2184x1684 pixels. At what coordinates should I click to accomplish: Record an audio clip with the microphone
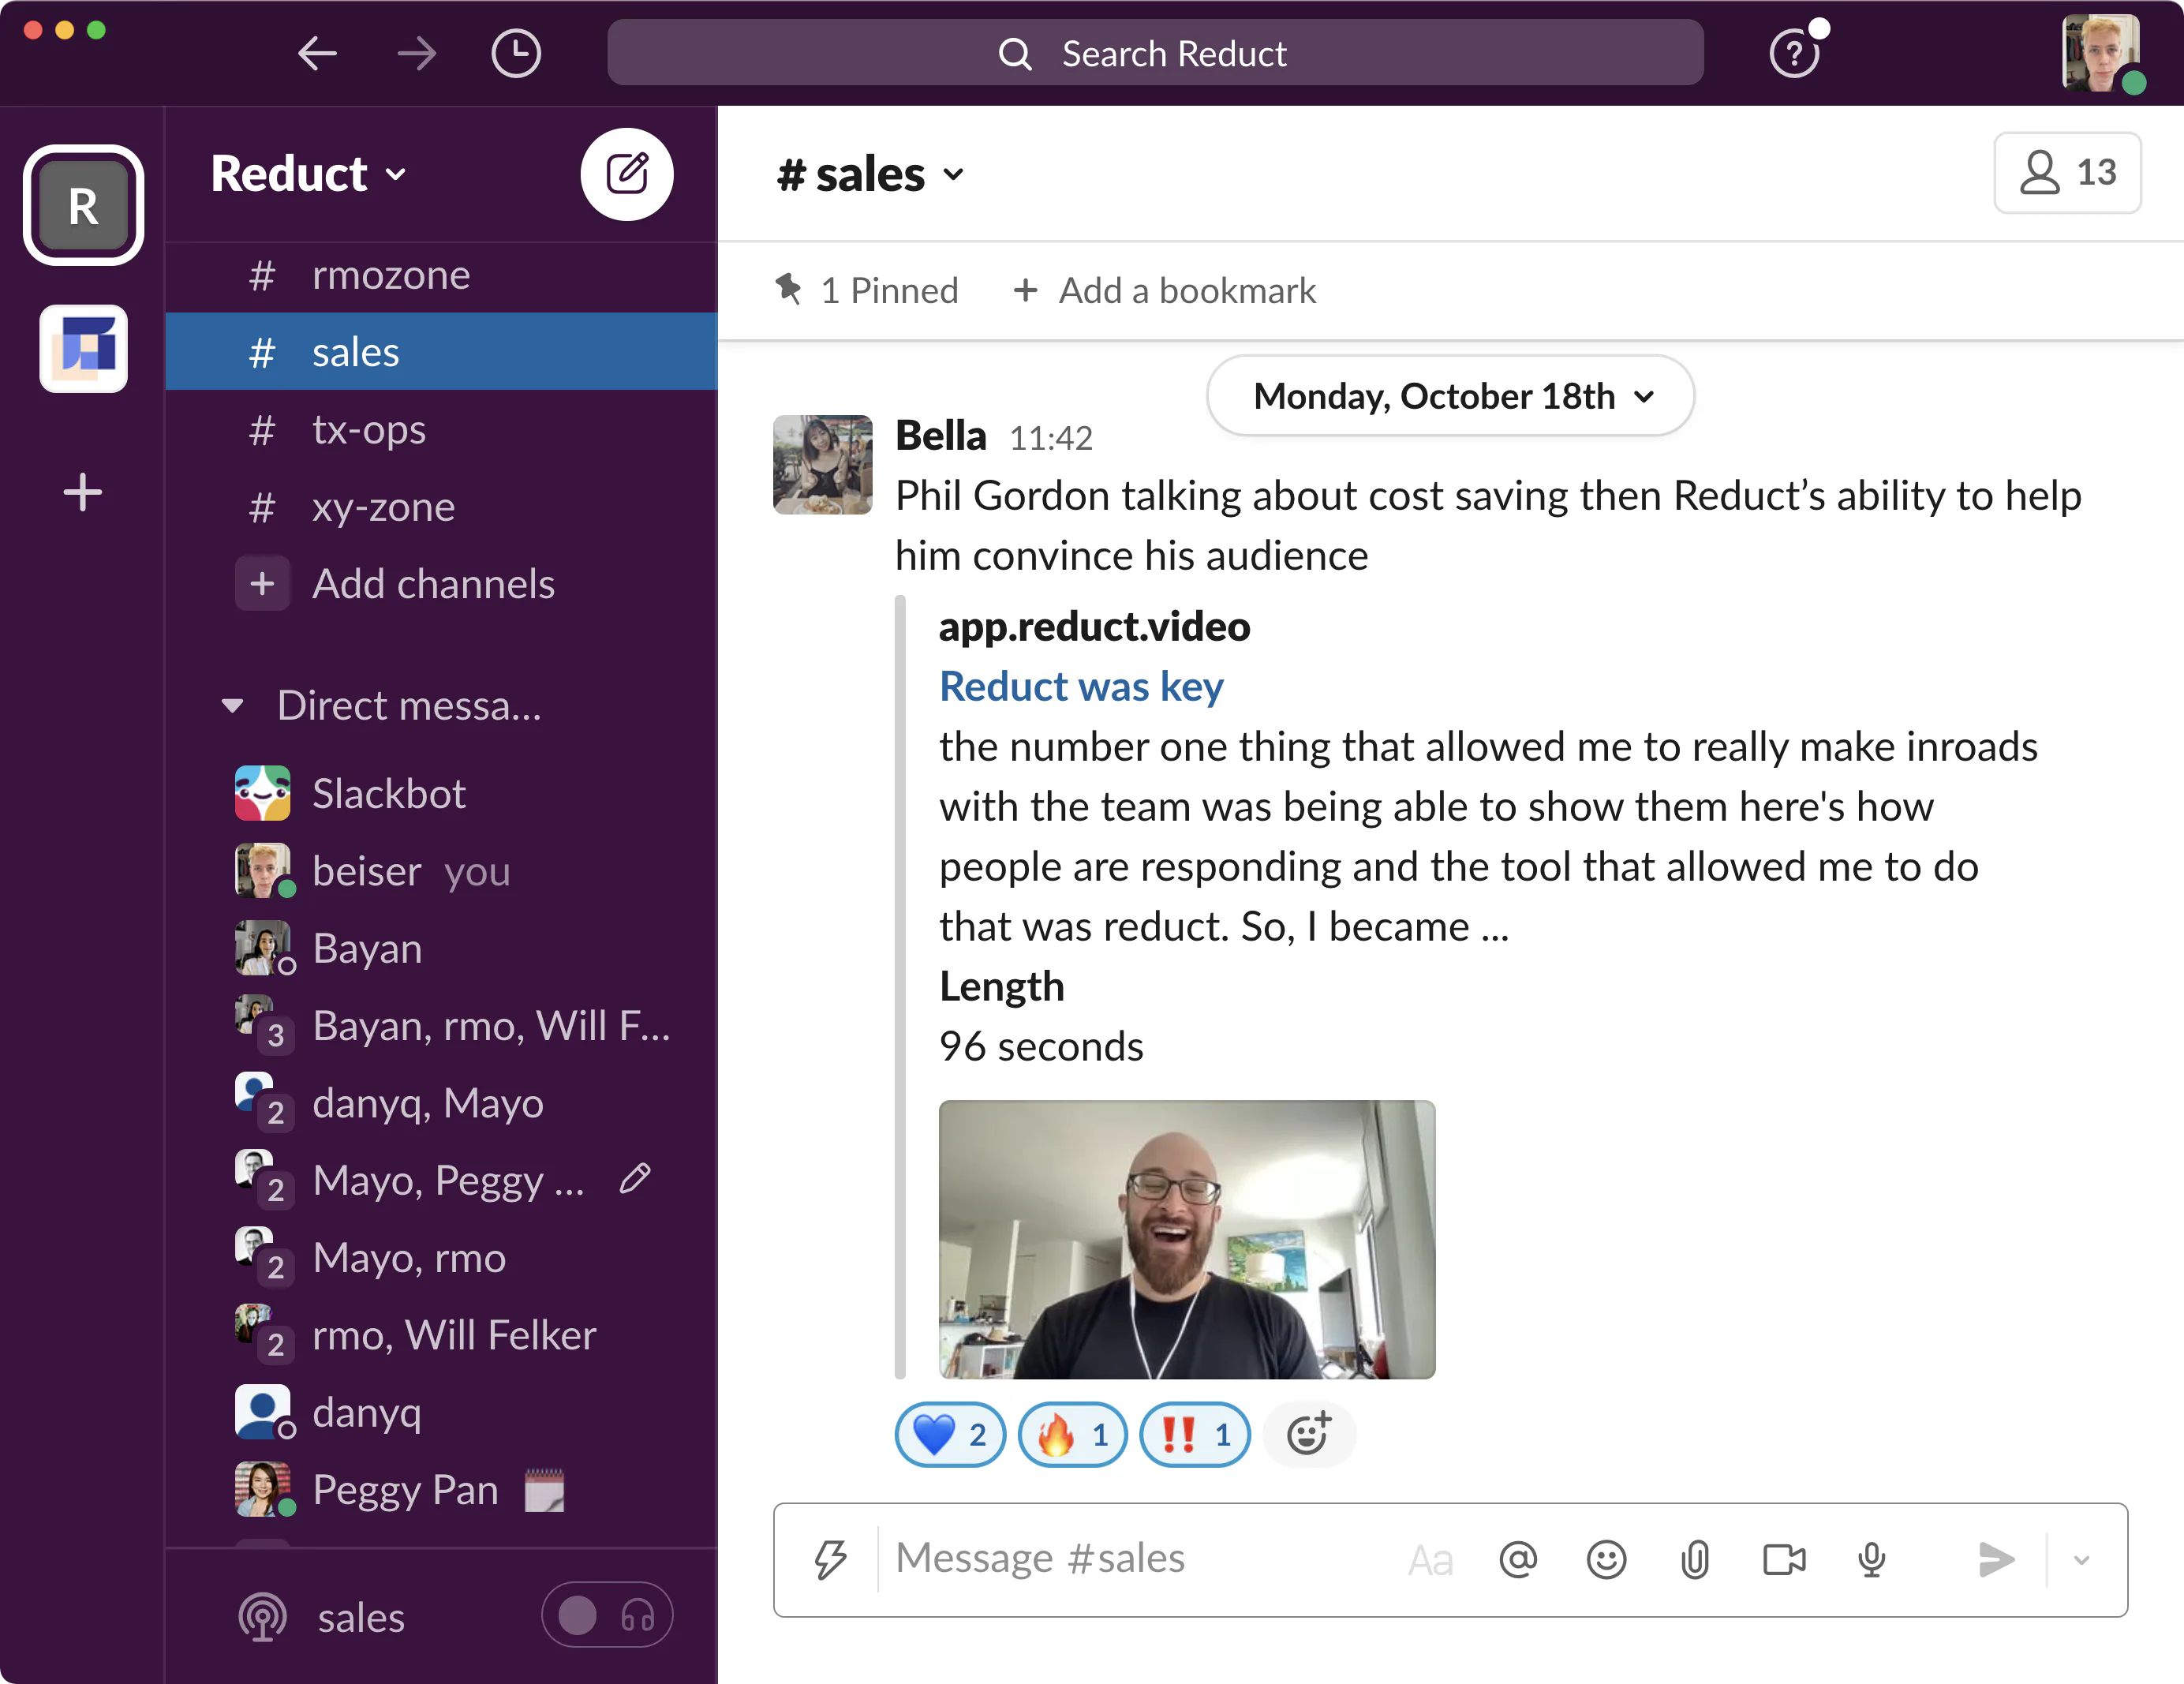tap(1872, 1559)
